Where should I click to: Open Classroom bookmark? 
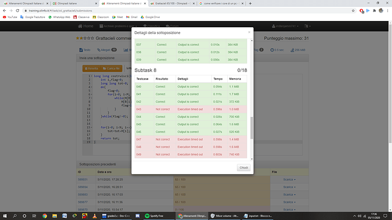pos(101,17)
